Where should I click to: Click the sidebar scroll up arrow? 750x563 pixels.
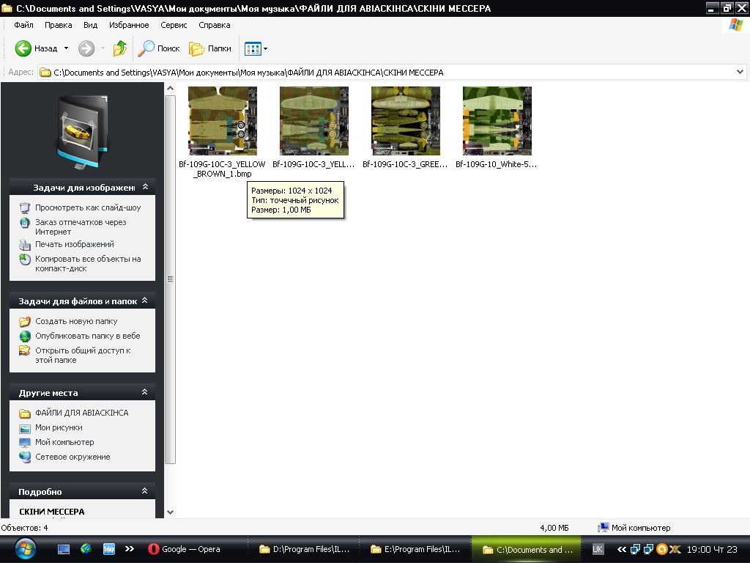170,89
